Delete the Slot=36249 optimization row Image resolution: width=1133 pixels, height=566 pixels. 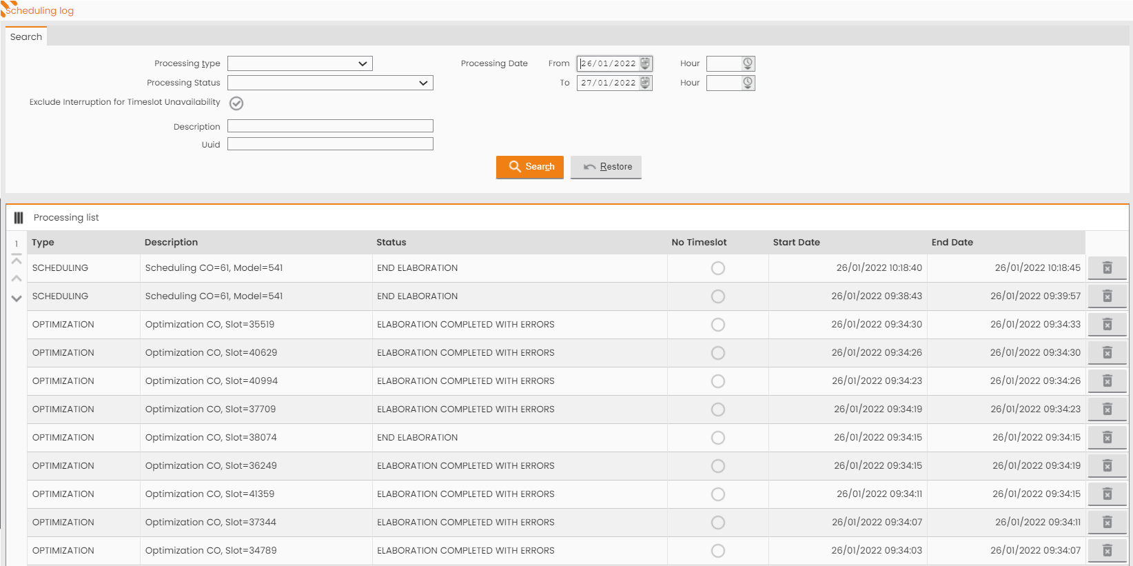click(x=1108, y=466)
